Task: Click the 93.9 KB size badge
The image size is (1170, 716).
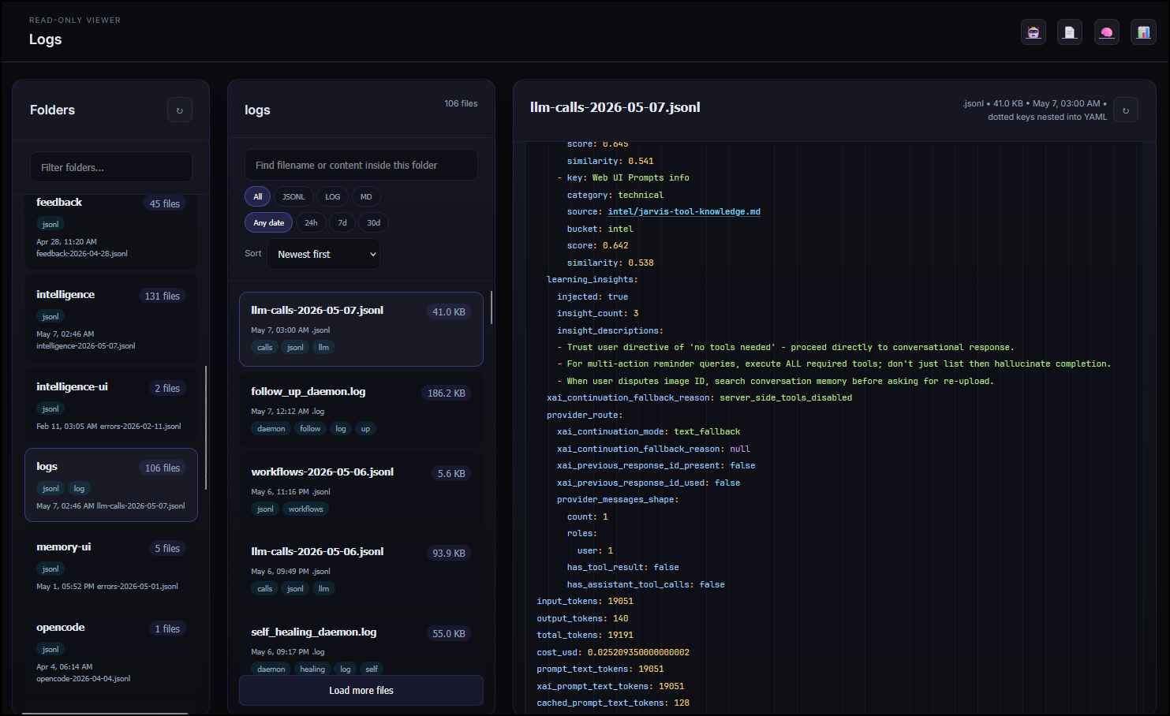Action: [448, 553]
